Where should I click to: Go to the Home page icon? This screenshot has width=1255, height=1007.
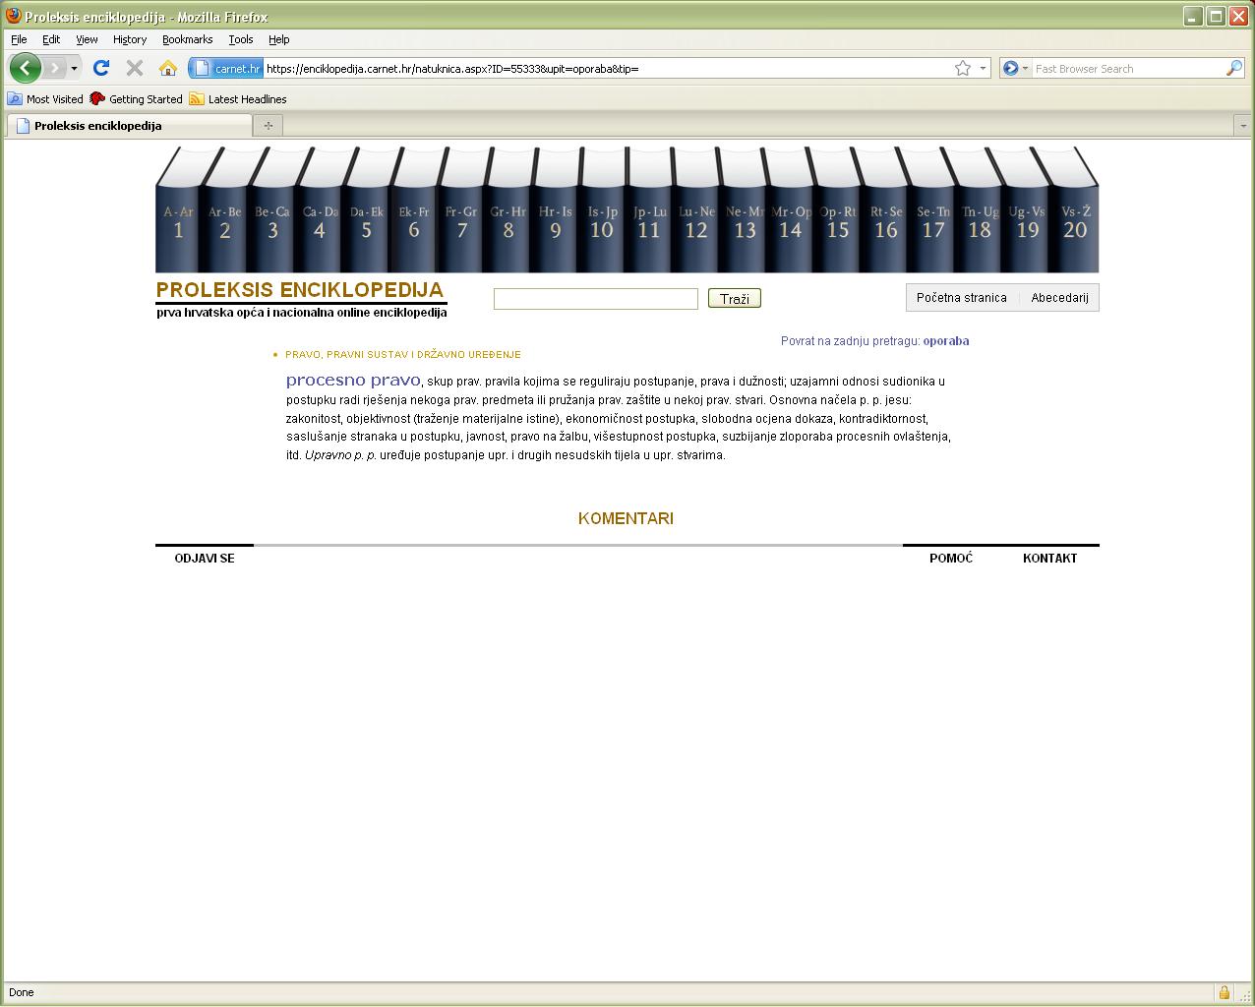[x=168, y=68]
